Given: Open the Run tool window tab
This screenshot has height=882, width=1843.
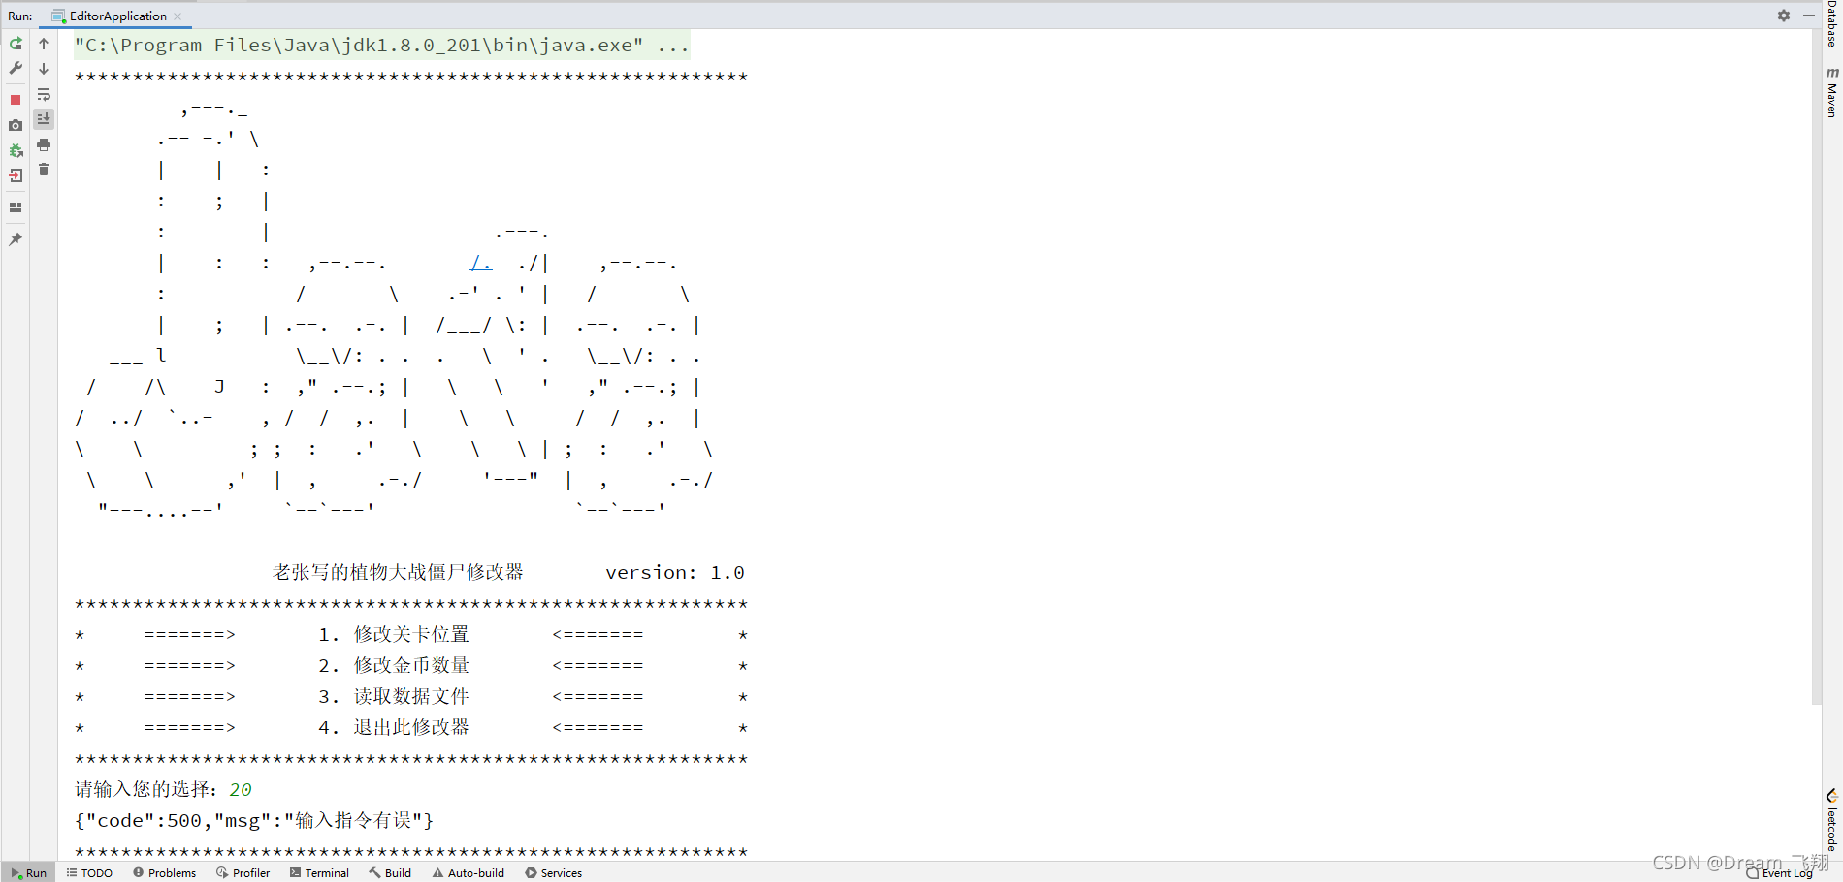Looking at the screenshot, I should click(28, 873).
